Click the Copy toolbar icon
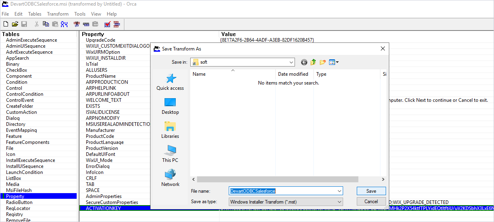 click(46, 24)
